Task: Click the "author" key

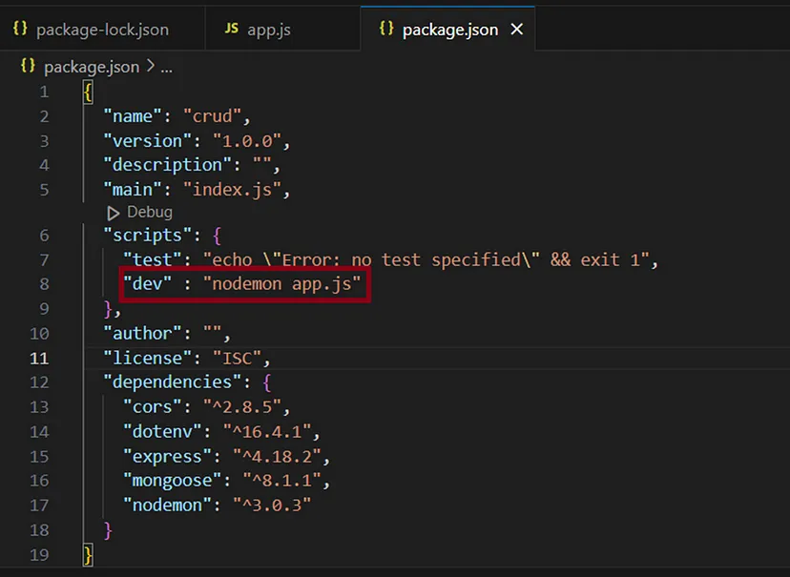Action: click(x=142, y=333)
